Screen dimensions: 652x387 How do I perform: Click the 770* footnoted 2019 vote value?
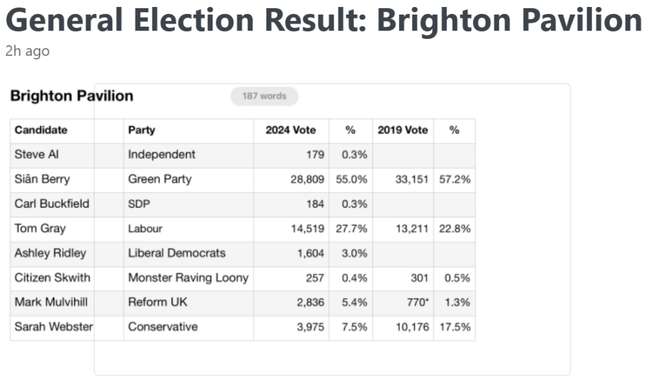416,302
